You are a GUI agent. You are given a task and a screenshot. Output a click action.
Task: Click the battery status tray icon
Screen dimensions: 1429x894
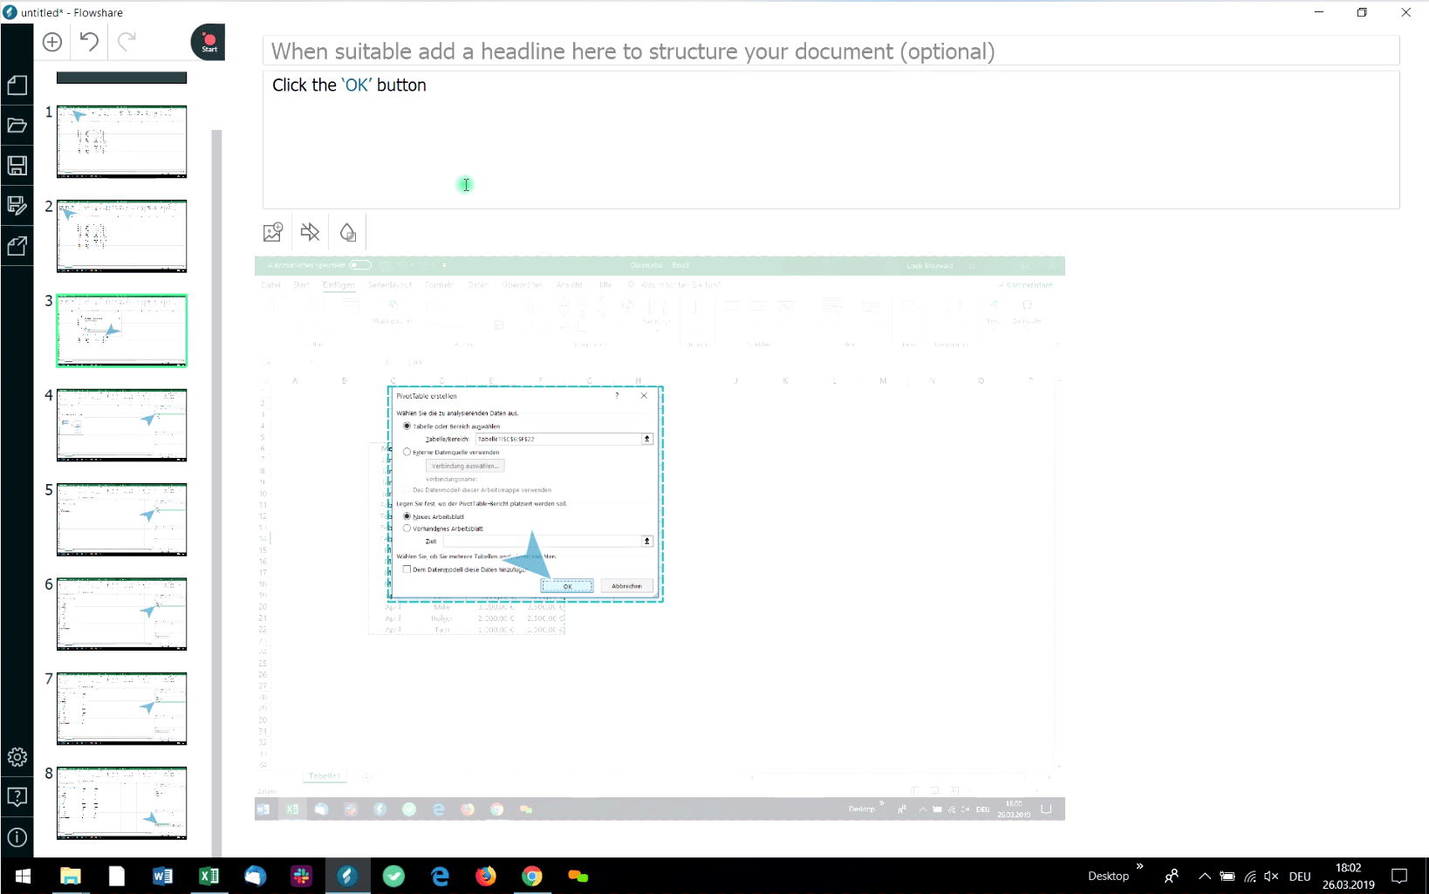pos(1227,877)
